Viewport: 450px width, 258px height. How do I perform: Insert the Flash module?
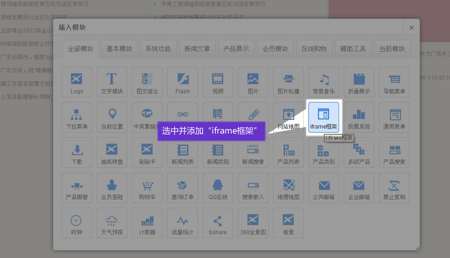click(x=182, y=82)
